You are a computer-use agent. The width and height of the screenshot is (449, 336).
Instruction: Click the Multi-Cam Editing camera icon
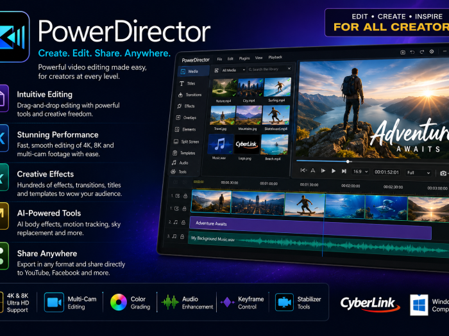pos(54,302)
